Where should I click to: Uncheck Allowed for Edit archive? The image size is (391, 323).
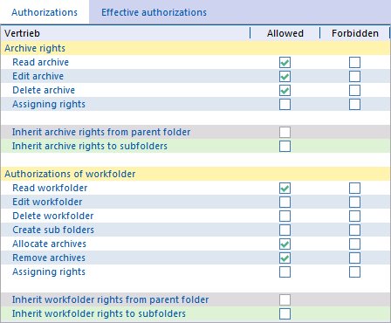coord(285,76)
